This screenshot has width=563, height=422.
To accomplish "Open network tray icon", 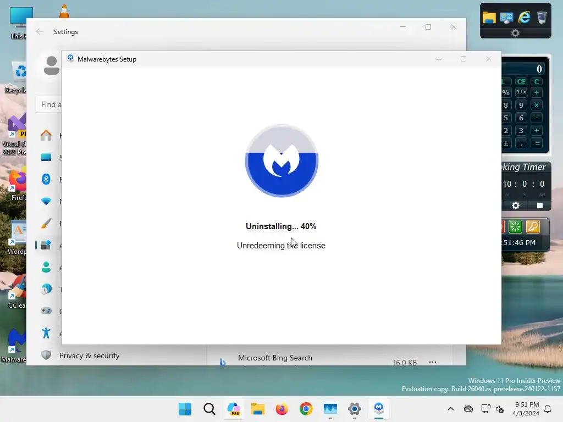I will pos(485,409).
